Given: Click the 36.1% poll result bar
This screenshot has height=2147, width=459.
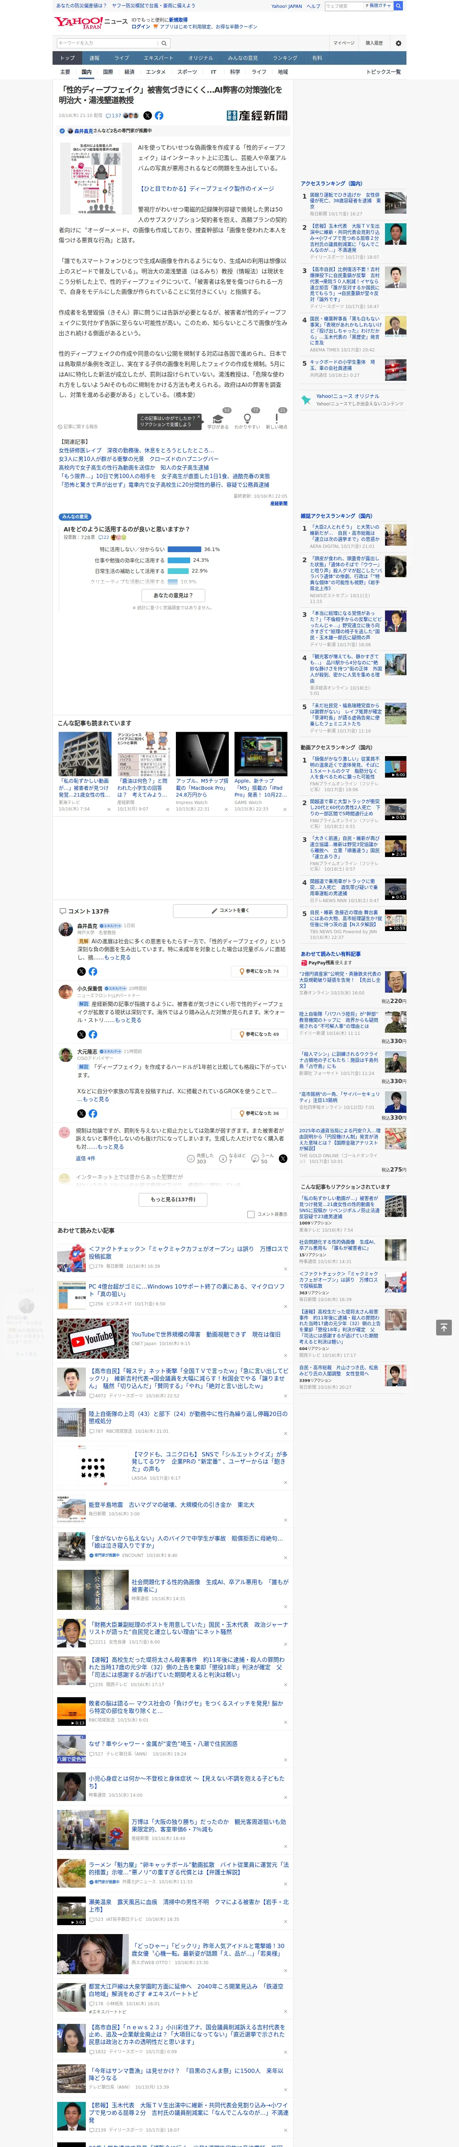Looking at the screenshot, I should (x=184, y=549).
